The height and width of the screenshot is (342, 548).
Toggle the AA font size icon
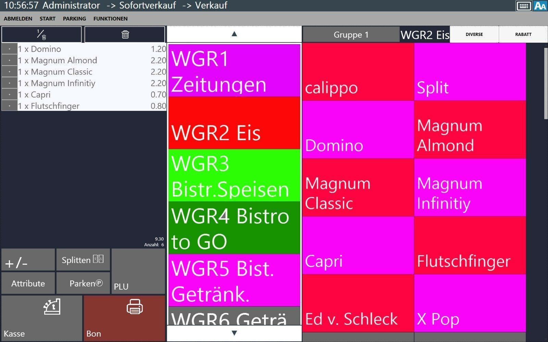pyautogui.click(x=540, y=6)
